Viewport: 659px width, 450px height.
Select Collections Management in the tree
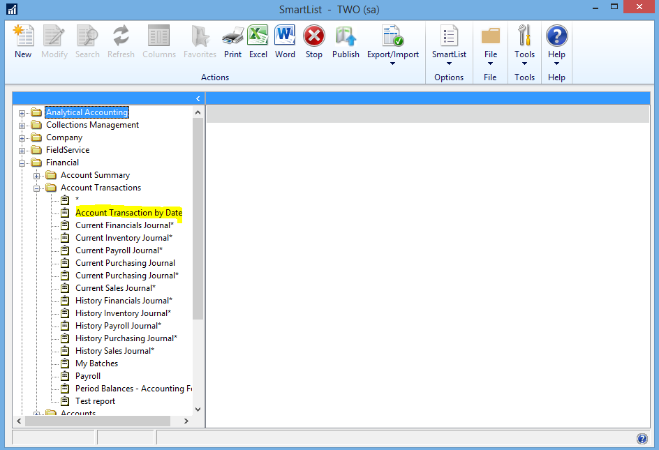tap(92, 125)
